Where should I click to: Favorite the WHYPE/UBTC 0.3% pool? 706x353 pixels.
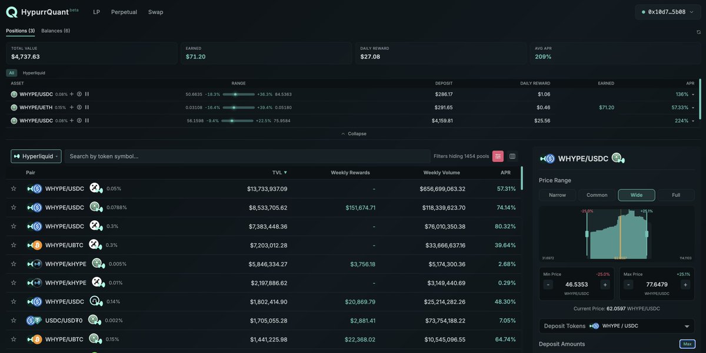click(14, 245)
